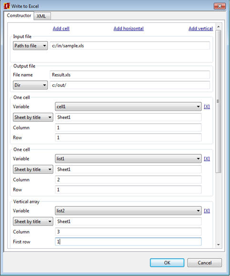Switch to the Constructor tab
This screenshot has height=276, width=230.
click(x=19, y=15)
